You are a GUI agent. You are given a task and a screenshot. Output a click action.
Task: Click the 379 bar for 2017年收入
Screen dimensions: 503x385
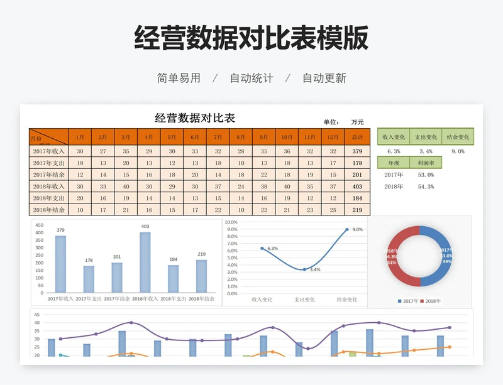tap(60, 264)
